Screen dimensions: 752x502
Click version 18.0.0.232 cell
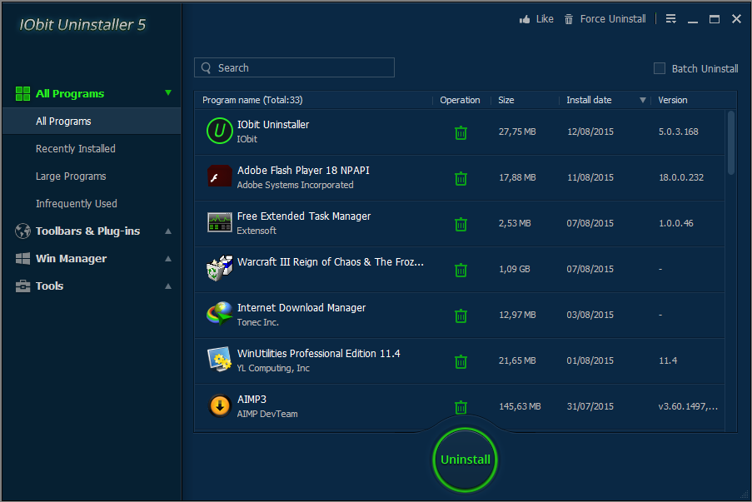(681, 177)
